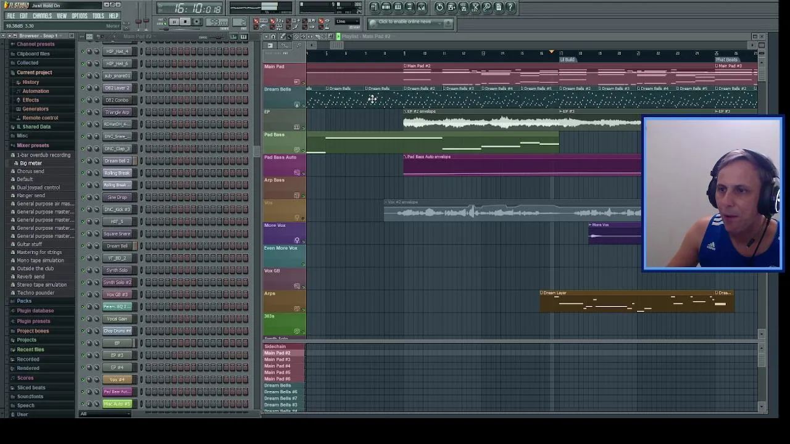Select the Rolling Break channel button
This screenshot has height=444, width=790.
coord(117,173)
